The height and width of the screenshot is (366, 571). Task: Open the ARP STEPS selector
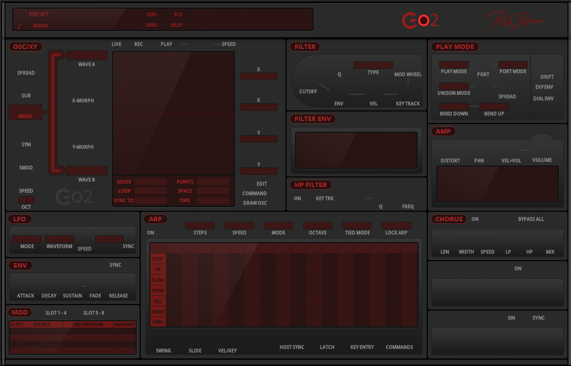click(200, 225)
